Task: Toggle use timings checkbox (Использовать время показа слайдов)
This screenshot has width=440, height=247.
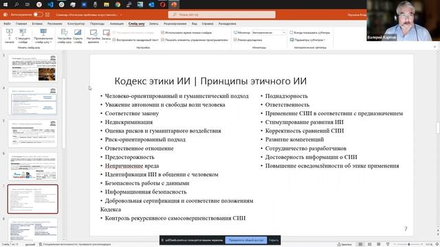Action: [x=162, y=33]
